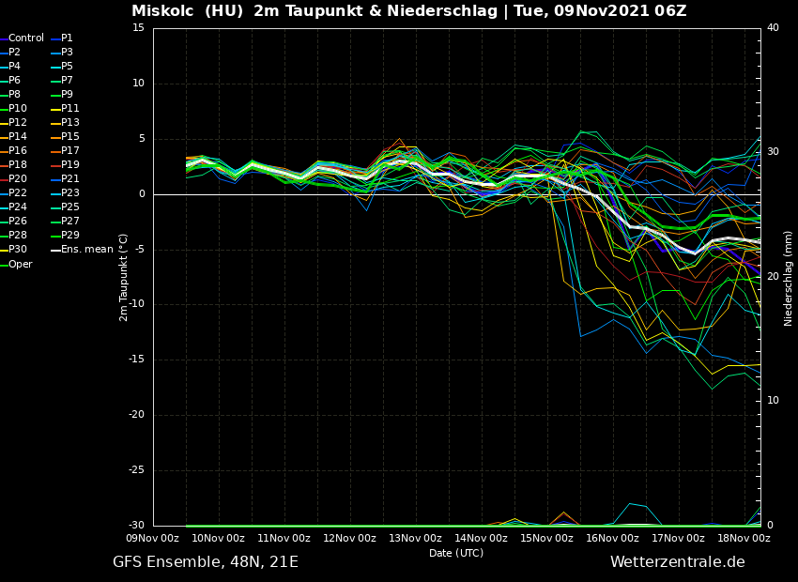Select the P15 legend entry

click(x=70, y=137)
